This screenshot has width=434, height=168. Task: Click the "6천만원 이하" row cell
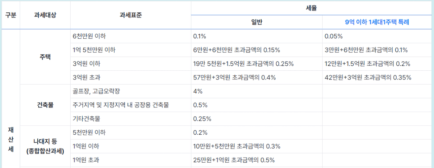89,36
